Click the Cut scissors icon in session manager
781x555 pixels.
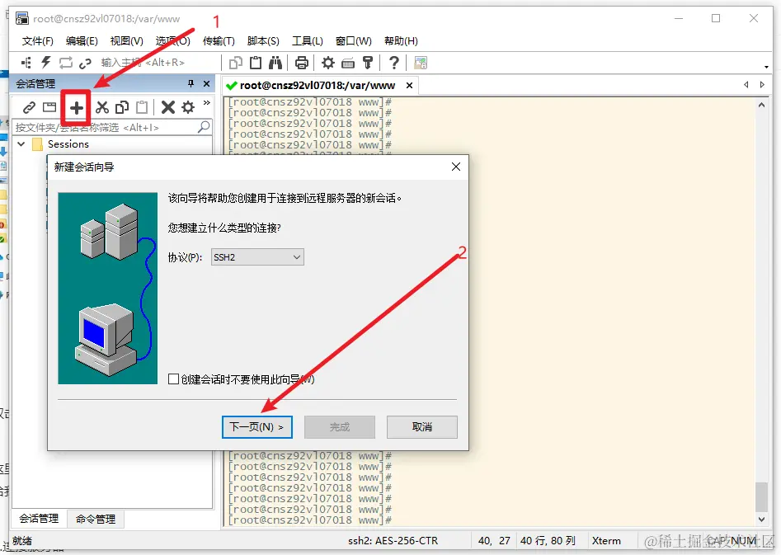click(x=102, y=107)
